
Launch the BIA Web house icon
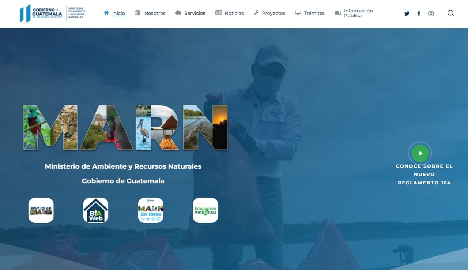click(96, 210)
